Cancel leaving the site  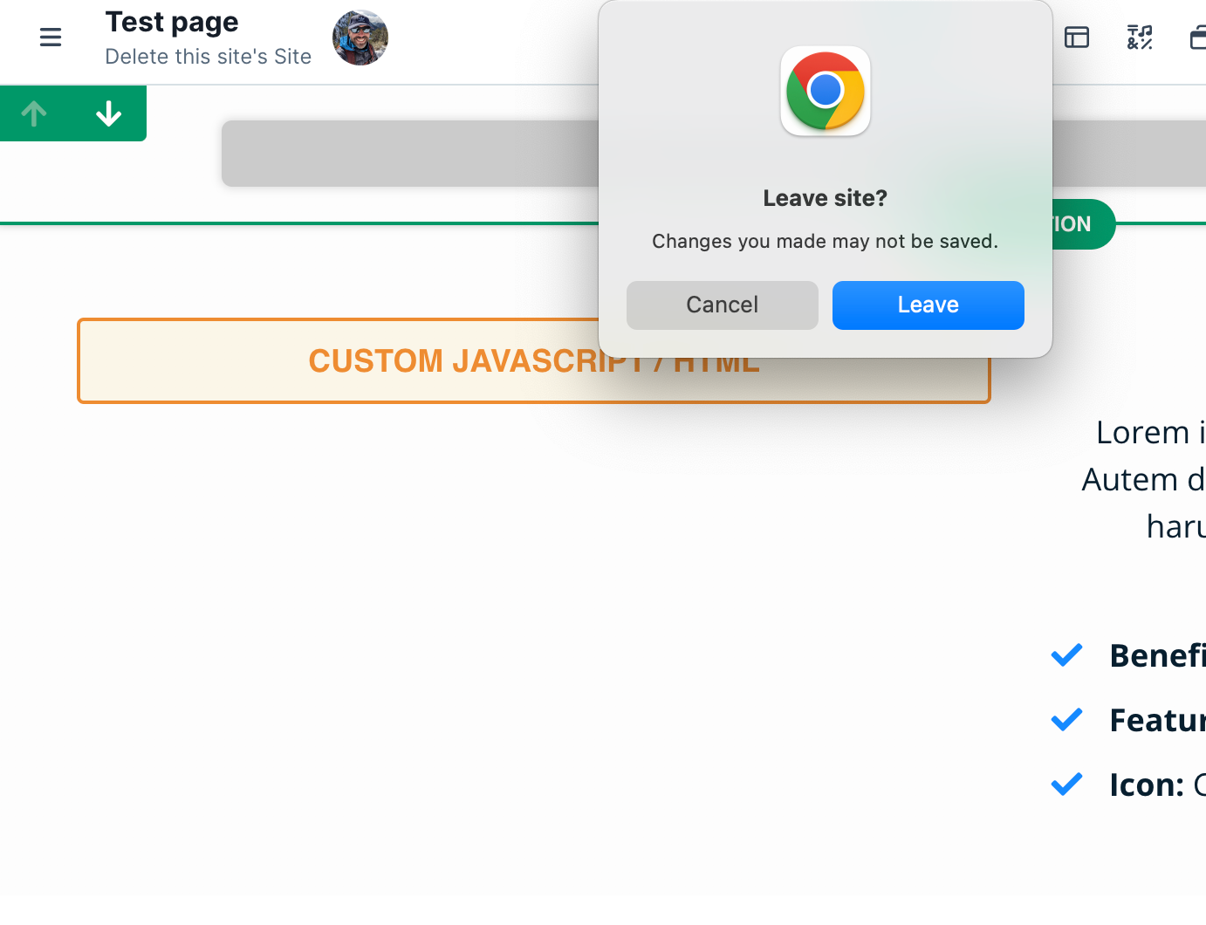723,305
